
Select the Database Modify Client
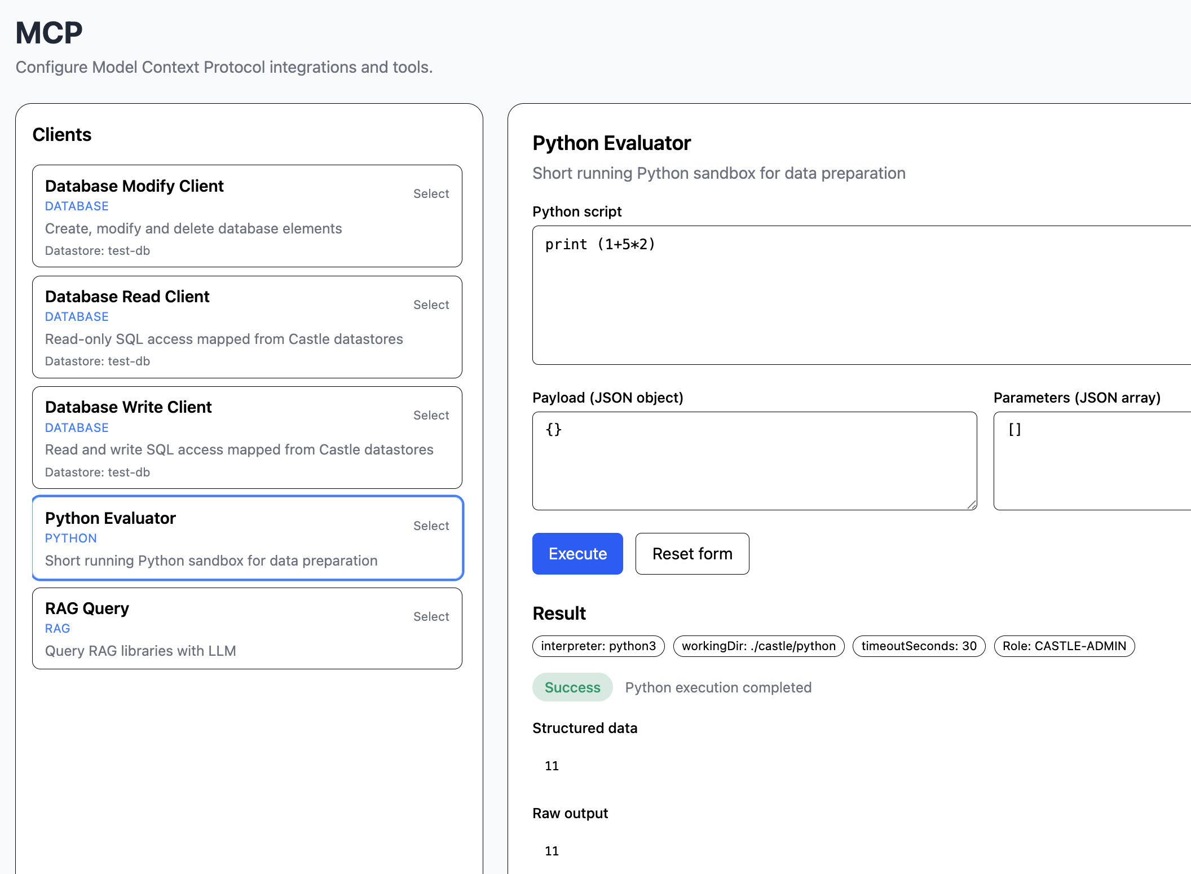(x=431, y=193)
